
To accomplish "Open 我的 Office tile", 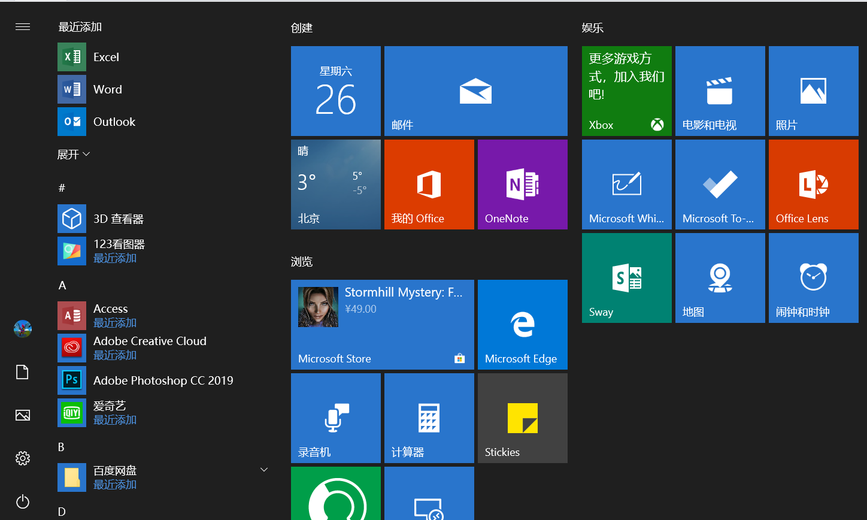I will tap(429, 185).
